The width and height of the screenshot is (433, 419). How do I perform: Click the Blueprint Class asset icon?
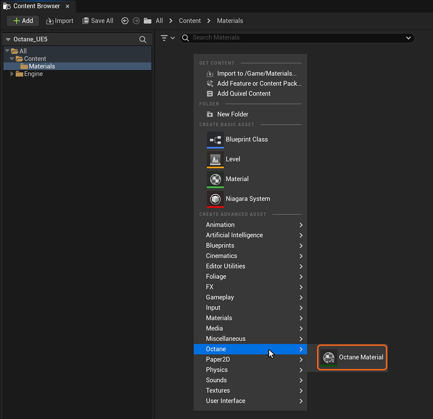[216, 140]
